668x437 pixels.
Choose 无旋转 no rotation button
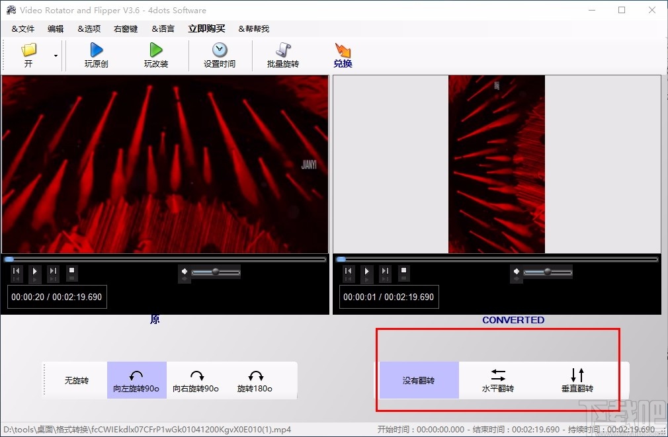76,381
